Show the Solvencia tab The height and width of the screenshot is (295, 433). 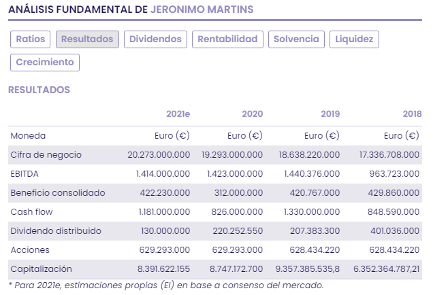tap(296, 39)
